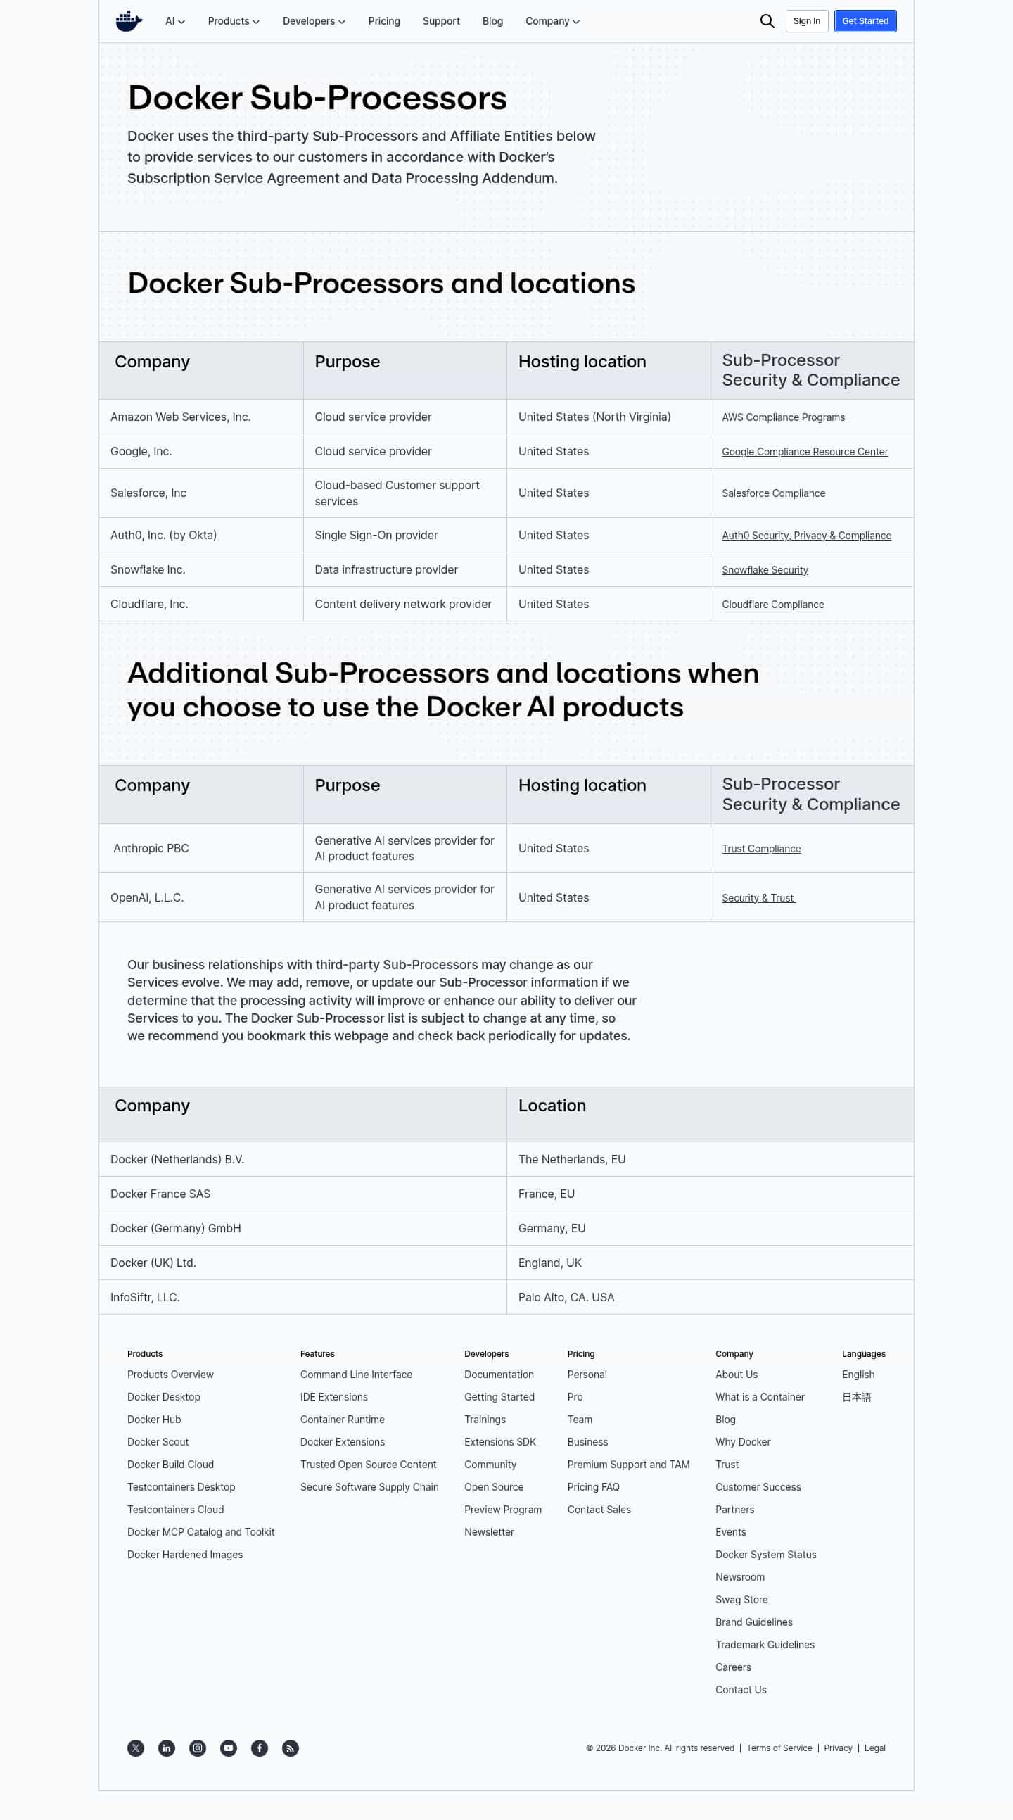The image size is (1013, 1820).
Task: Click the YouTube icon in footer
Action: tap(229, 1748)
